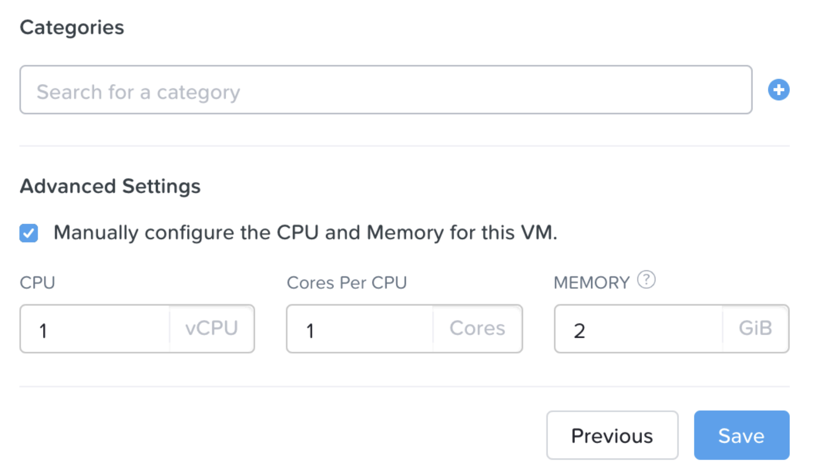Click the CPU field label

pos(37,283)
